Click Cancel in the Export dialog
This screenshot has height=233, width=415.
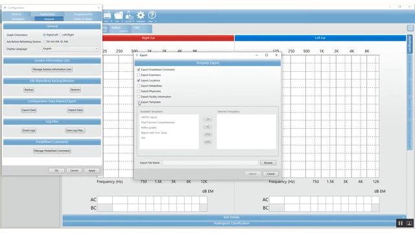(270, 174)
